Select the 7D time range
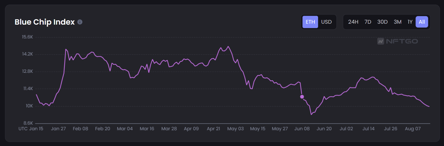 (368, 22)
